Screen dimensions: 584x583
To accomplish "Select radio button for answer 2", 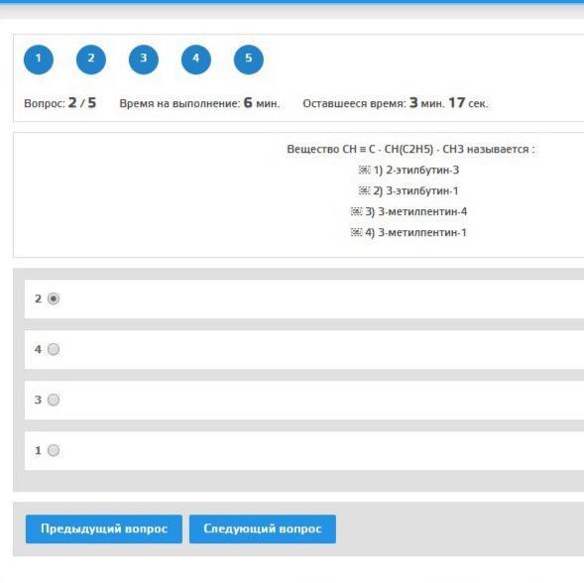I will coord(54,298).
